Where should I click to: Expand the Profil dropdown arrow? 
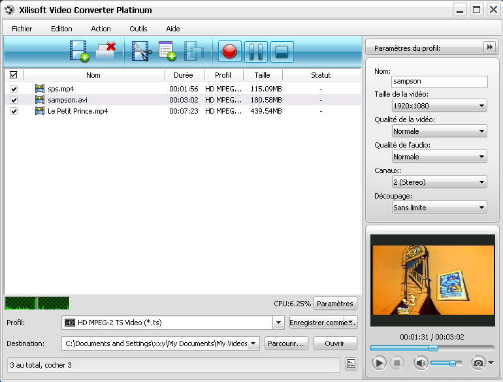point(278,323)
